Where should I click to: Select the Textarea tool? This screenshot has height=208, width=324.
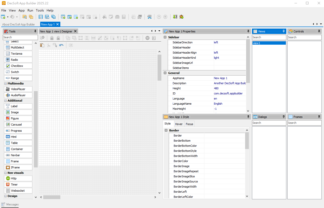[x=18, y=54]
